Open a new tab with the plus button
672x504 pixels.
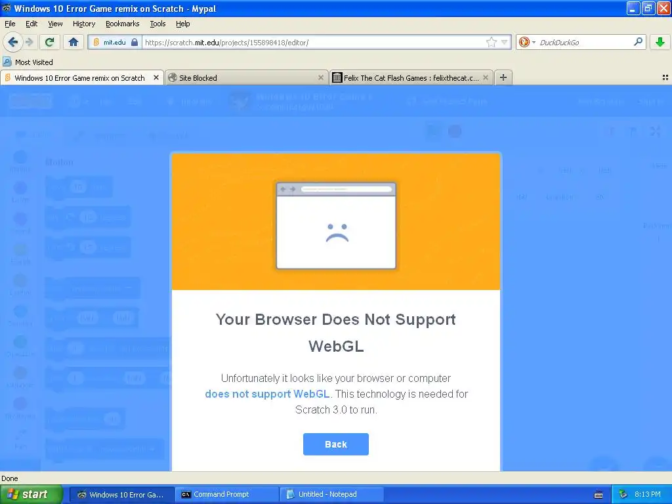(x=503, y=77)
